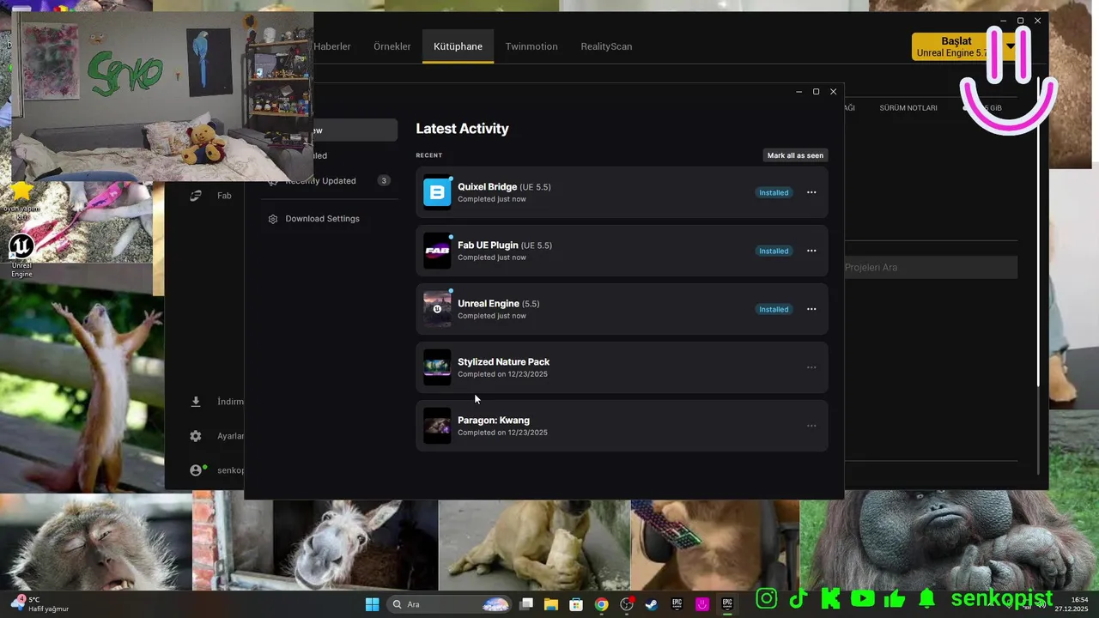Click the weather widget on the taskbar
Screen dimensions: 1099x618
click(x=39, y=604)
